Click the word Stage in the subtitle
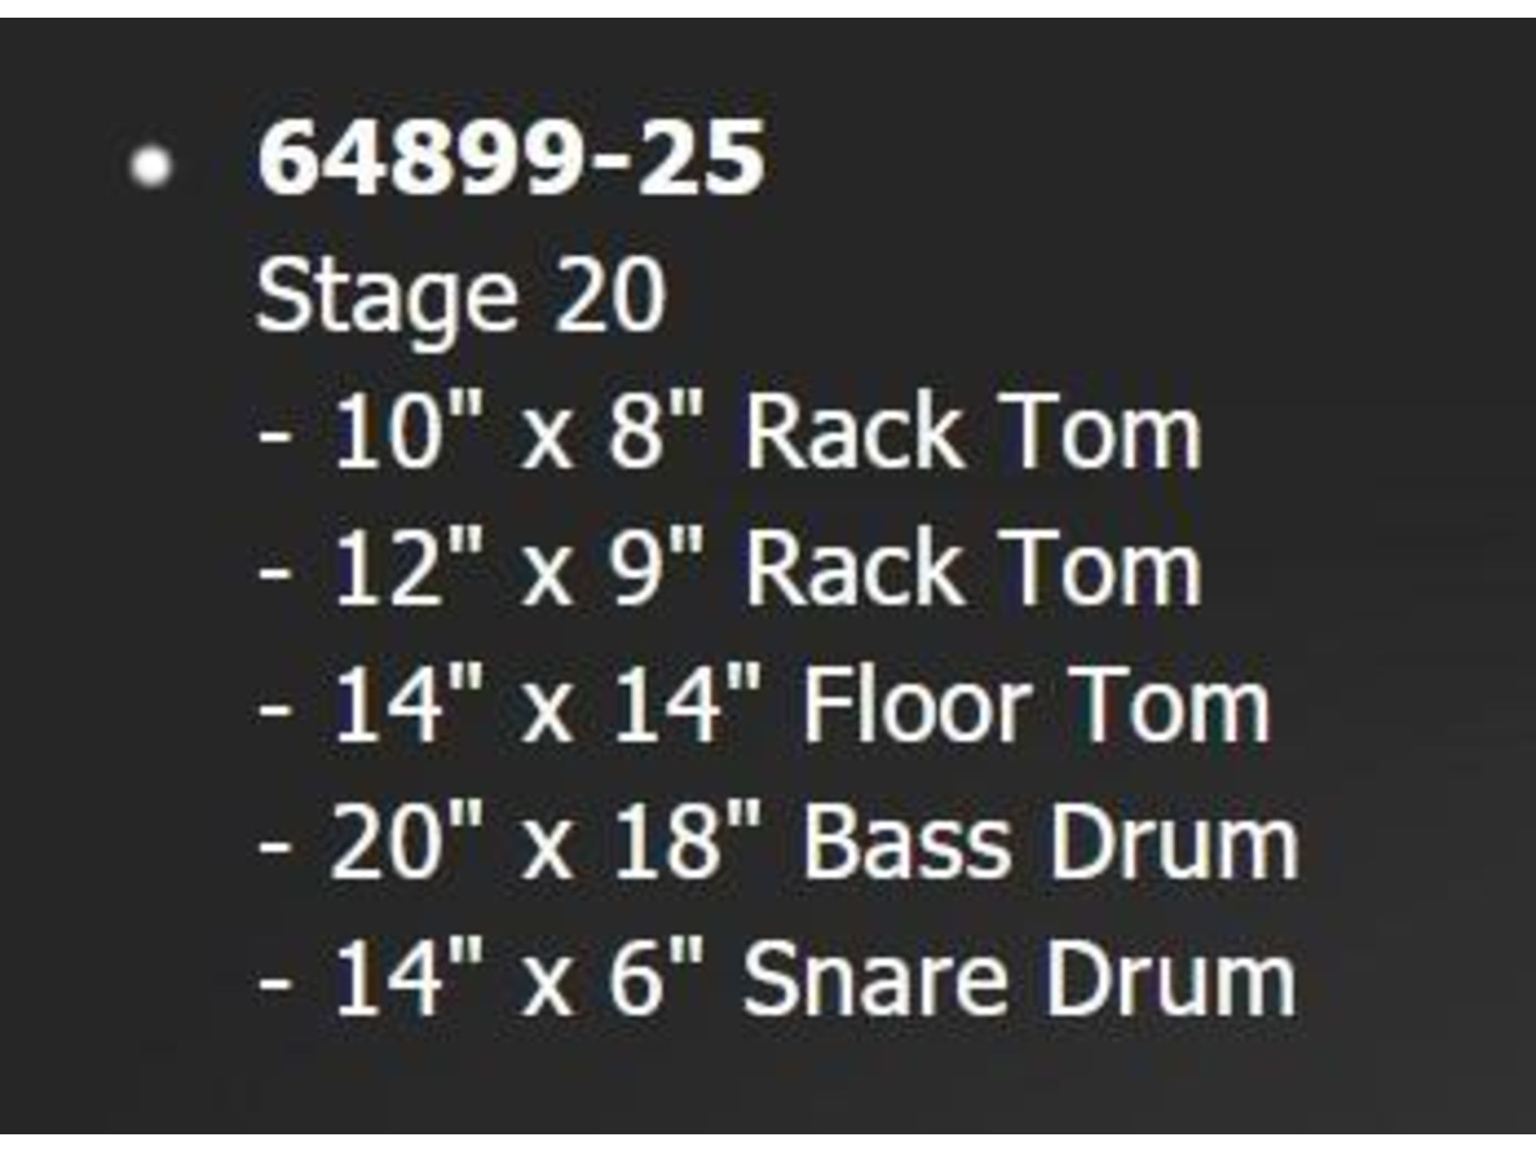 pos(386,300)
